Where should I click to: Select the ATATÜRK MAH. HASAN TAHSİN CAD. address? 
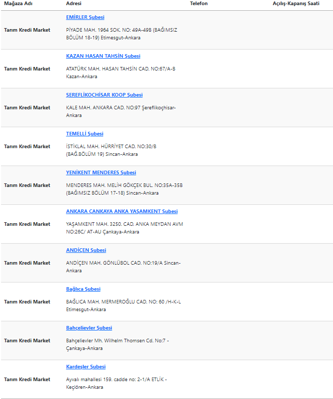(121, 73)
